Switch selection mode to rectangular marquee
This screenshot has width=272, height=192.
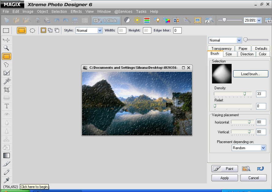pyautogui.click(x=21, y=30)
